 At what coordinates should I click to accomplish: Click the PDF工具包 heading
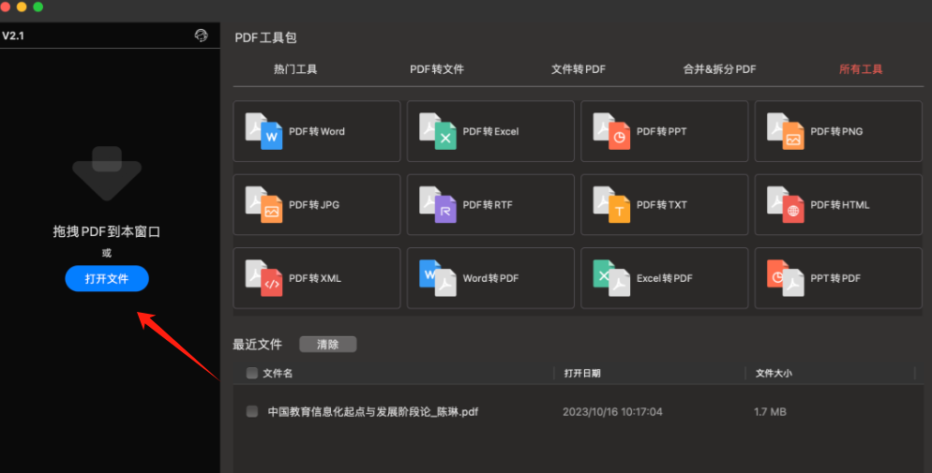pyautogui.click(x=265, y=37)
